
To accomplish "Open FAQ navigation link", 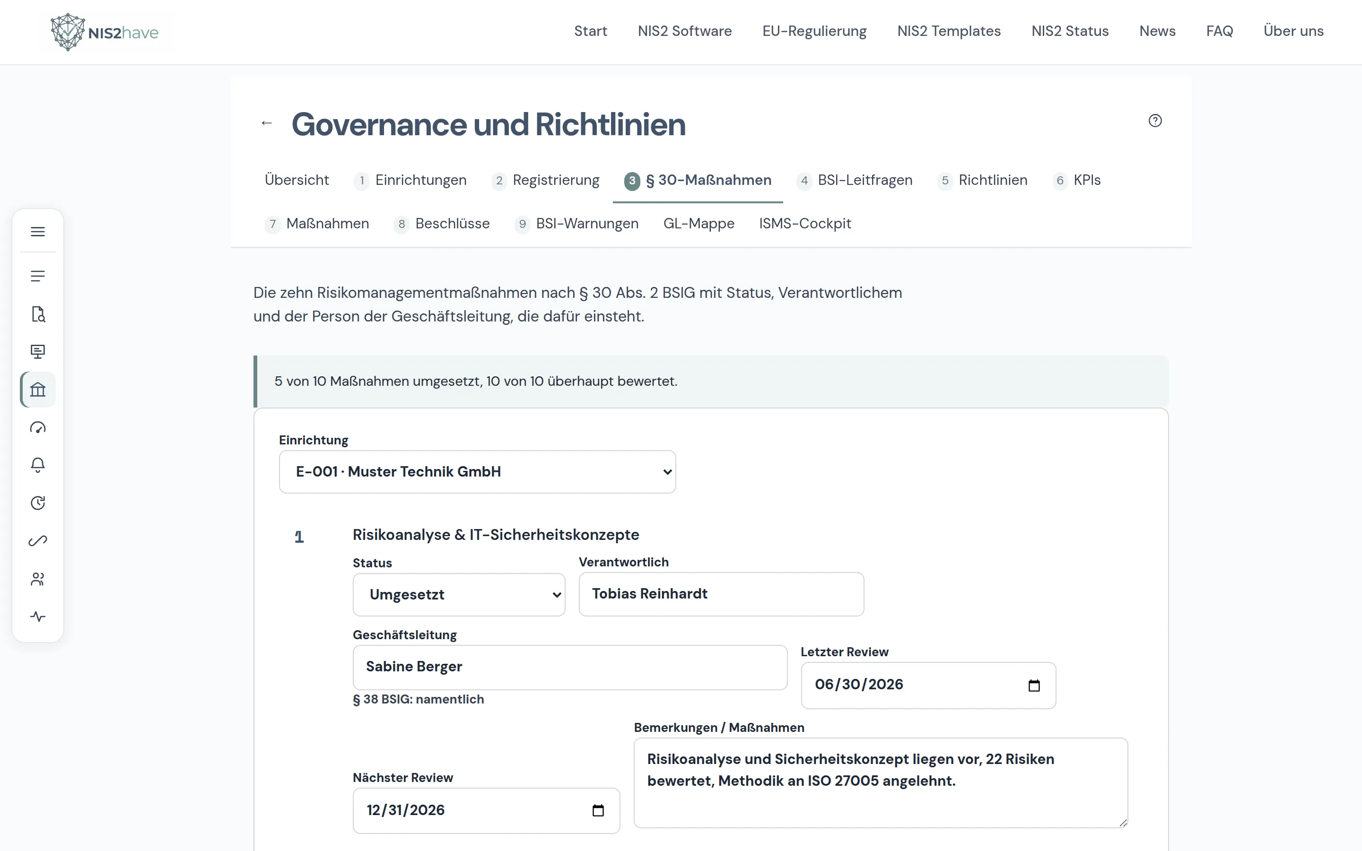I will pos(1220,31).
